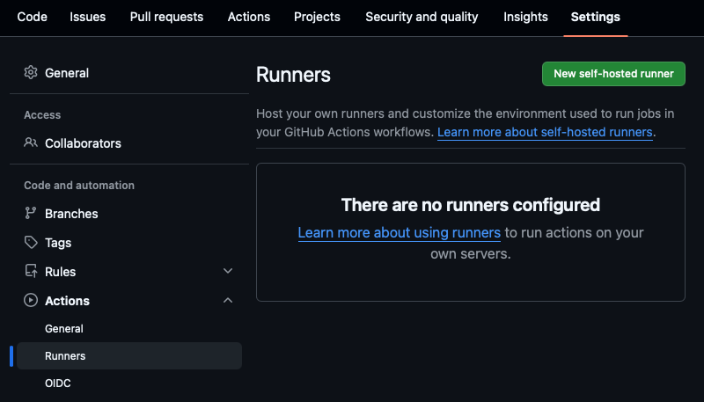Image resolution: width=704 pixels, height=402 pixels.
Task: Open Pull requests tab
Action: click(166, 17)
